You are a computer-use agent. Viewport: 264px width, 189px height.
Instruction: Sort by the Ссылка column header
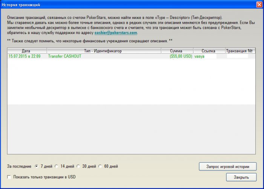click(x=209, y=51)
